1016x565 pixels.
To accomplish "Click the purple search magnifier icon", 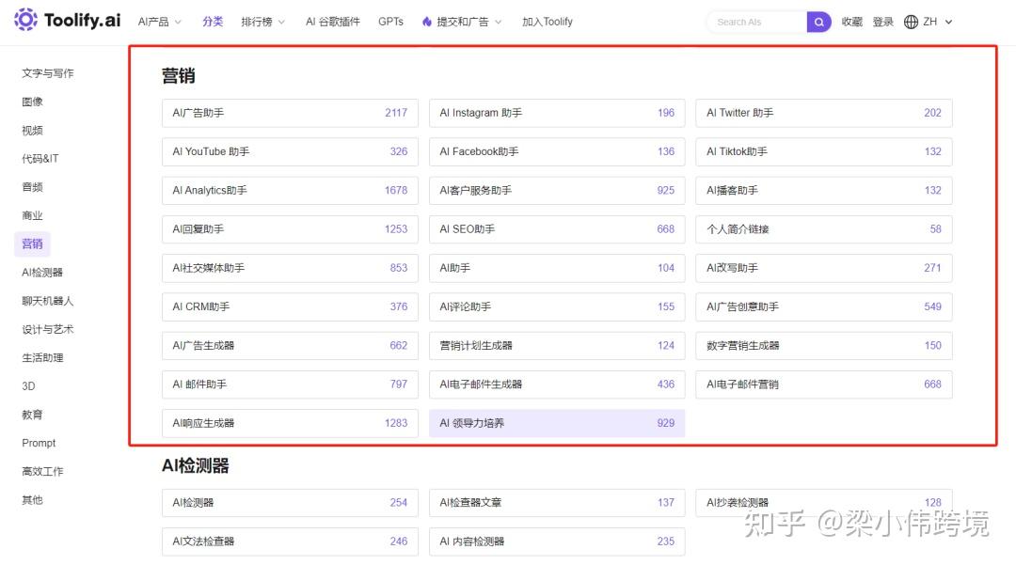I will point(819,21).
